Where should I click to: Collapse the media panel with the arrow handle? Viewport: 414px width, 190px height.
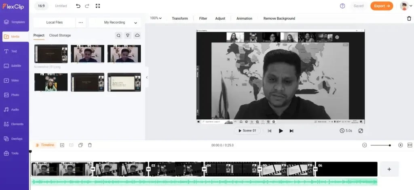(x=147, y=77)
